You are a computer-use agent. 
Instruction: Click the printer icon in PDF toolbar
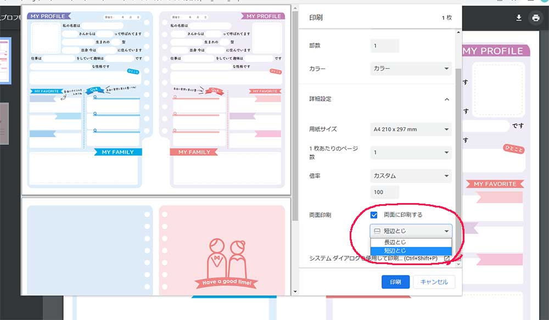click(535, 18)
